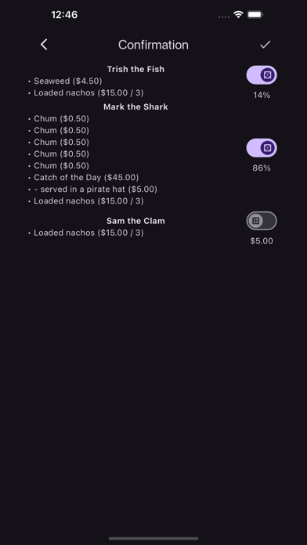Tap the battery status icon
Viewport: 307px width, 545px height.
(x=255, y=15)
